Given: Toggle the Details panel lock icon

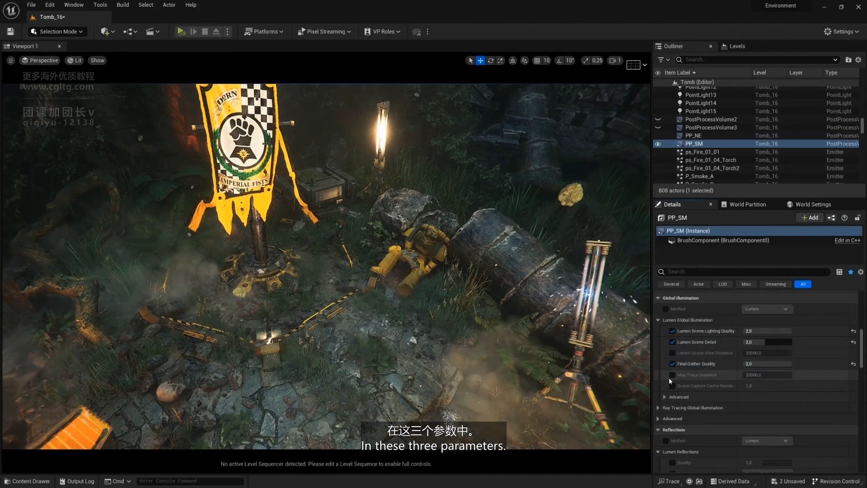Looking at the screenshot, I should click(x=858, y=218).
